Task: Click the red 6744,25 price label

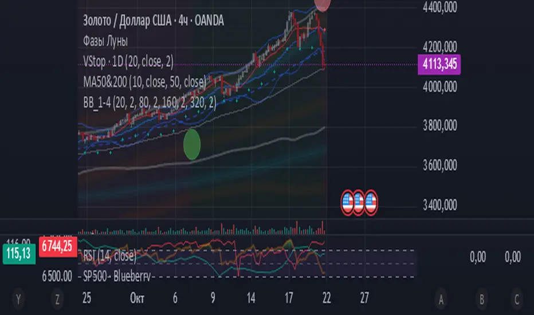Action: [x=58, y=246]
